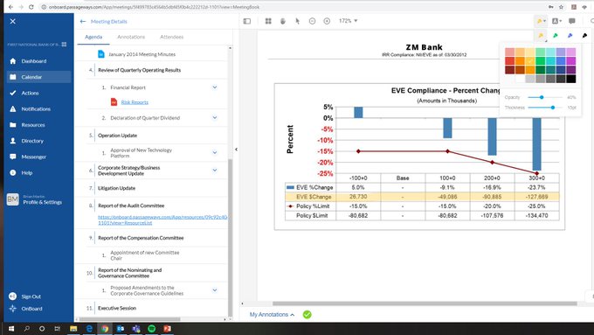Viewport: 594px width, 335px height.
Task: Open Help in the sidebar
Action: pos(38,172)
